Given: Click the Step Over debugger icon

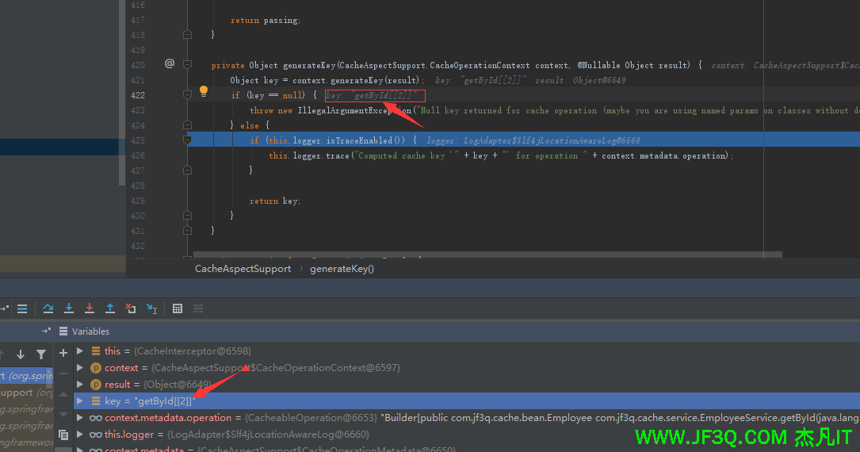Looking at the screenshot, I should pos(48,308).
